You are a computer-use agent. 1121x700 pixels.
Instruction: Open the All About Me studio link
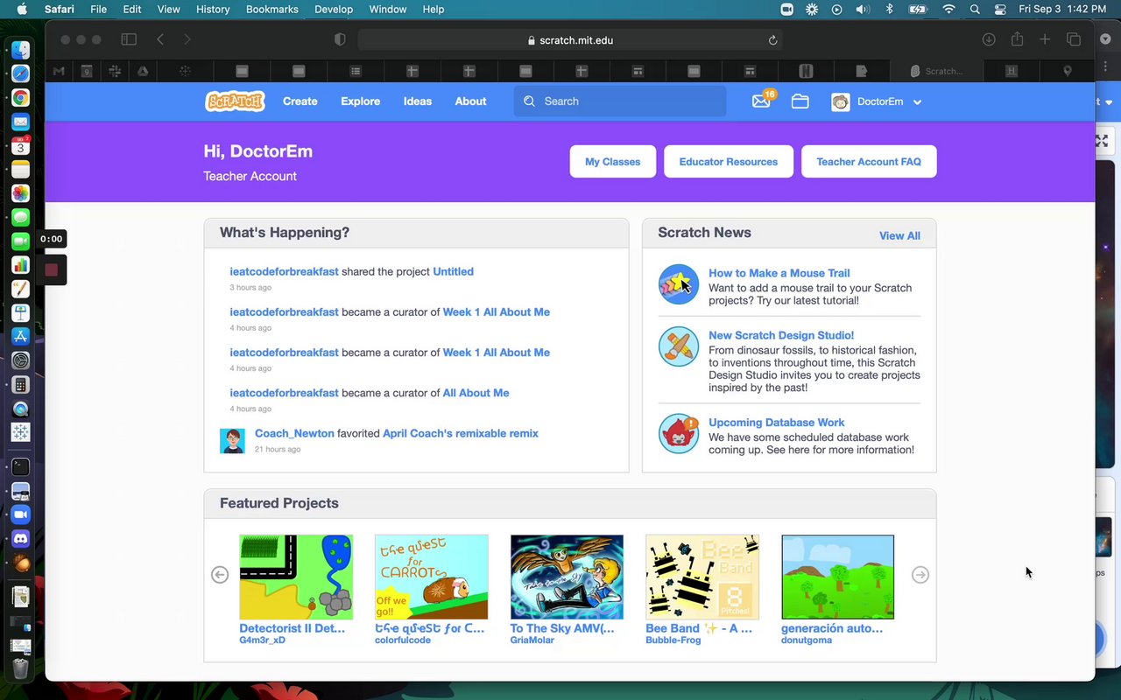pos(476,393)
